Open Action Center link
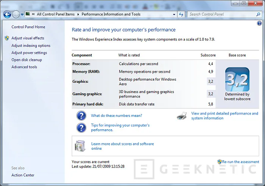The width and height of the screenshot is (265, 186). tap(23, 175)
